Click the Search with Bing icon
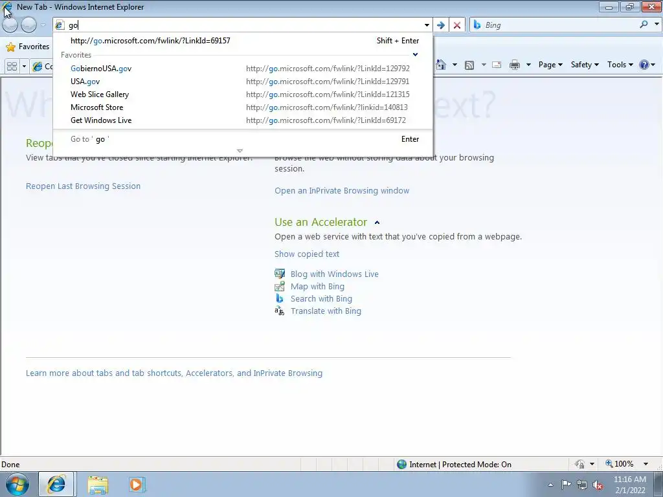 280,298
